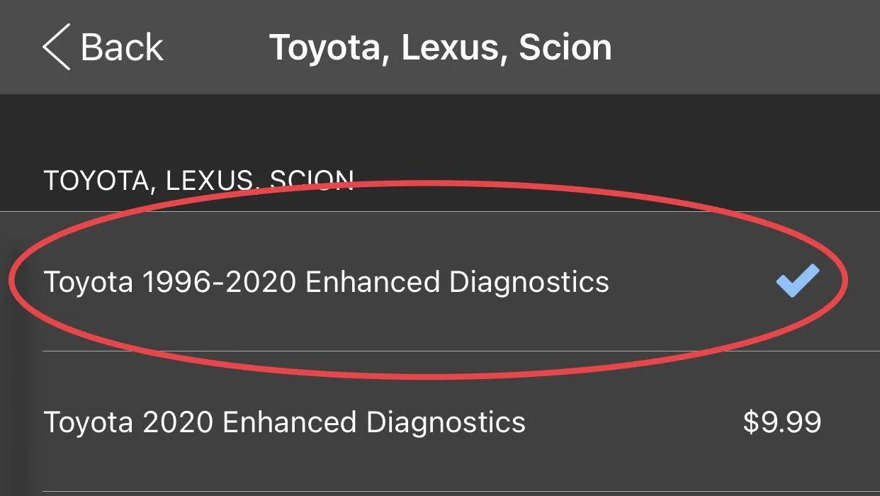
Task: Select Toyota 2020 Enhanced Diagnostics row
Action: coord(284,422)
